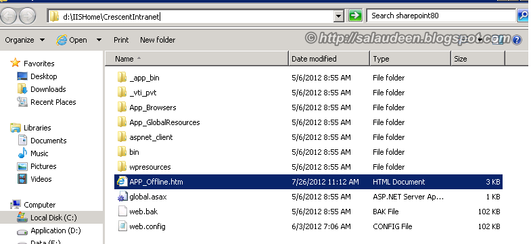
Task: Sort by the Type column header
Action: [x=410, y=59]
